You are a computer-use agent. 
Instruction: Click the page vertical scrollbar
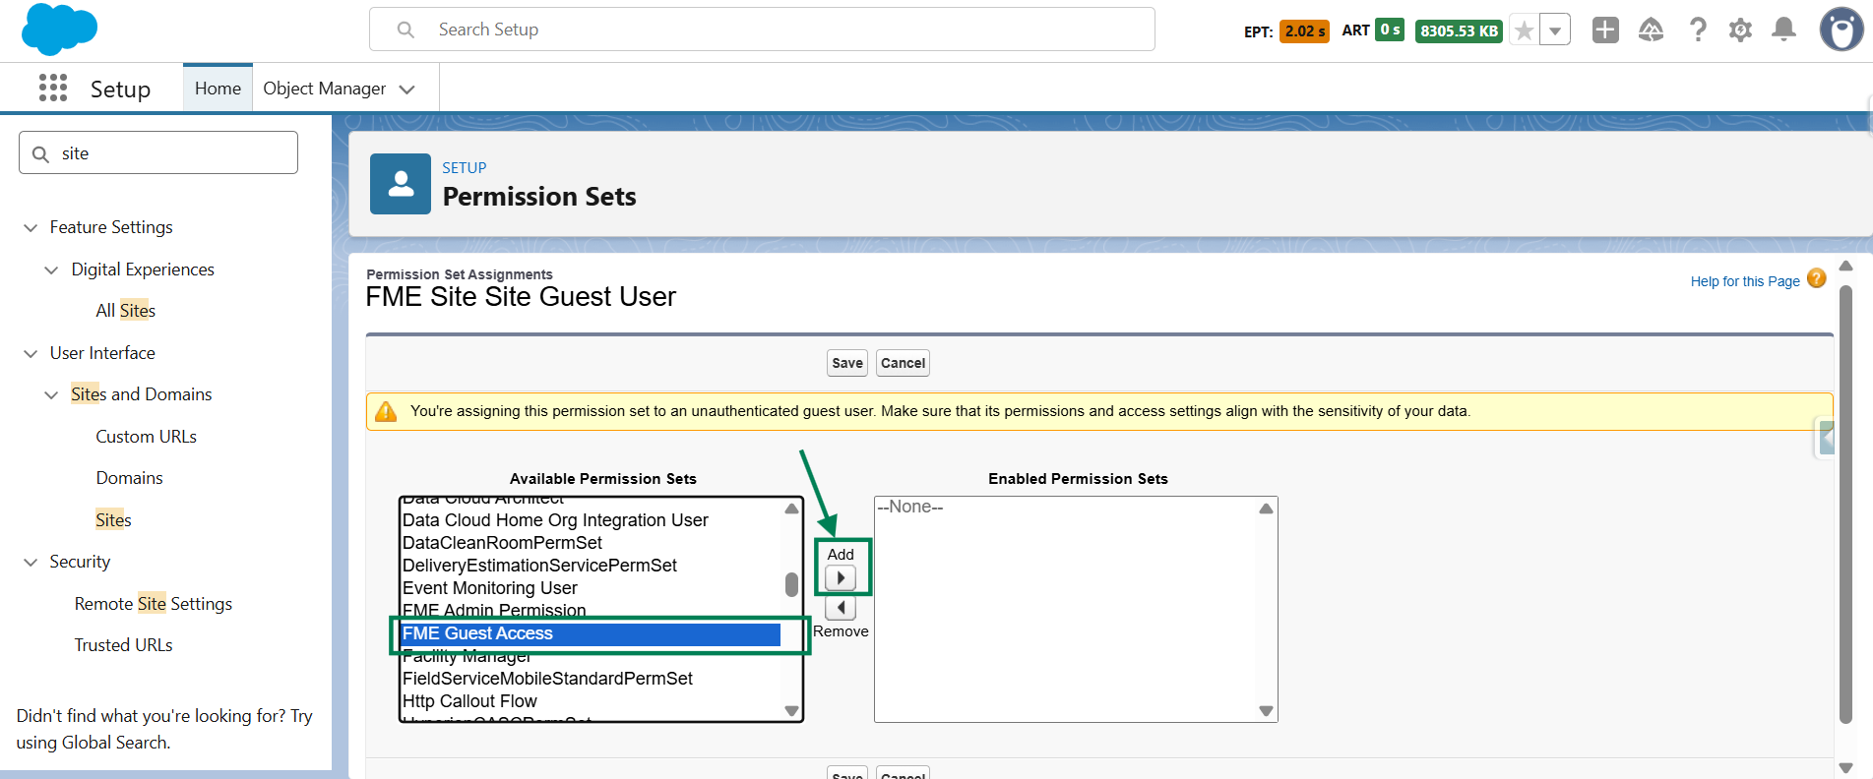[1845, 504]
